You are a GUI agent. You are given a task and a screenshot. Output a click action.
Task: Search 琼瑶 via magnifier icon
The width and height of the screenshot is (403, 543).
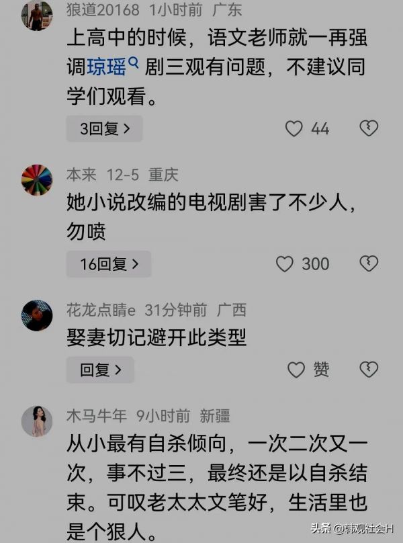(133, 62)
